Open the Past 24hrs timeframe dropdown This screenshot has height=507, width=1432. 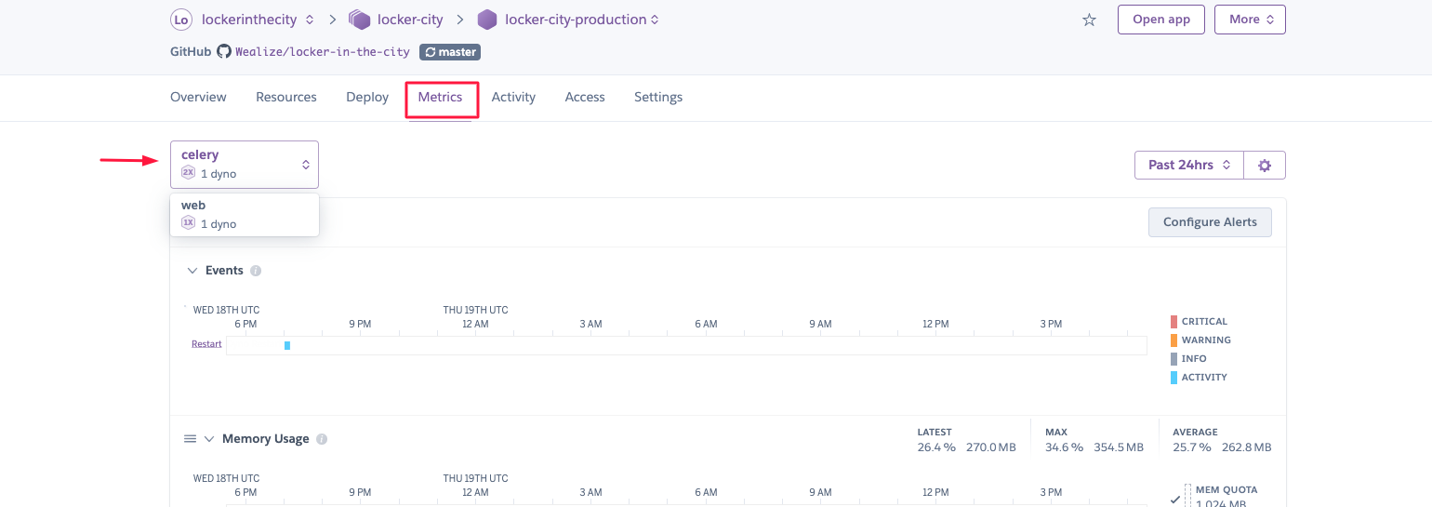point(1189,165)
